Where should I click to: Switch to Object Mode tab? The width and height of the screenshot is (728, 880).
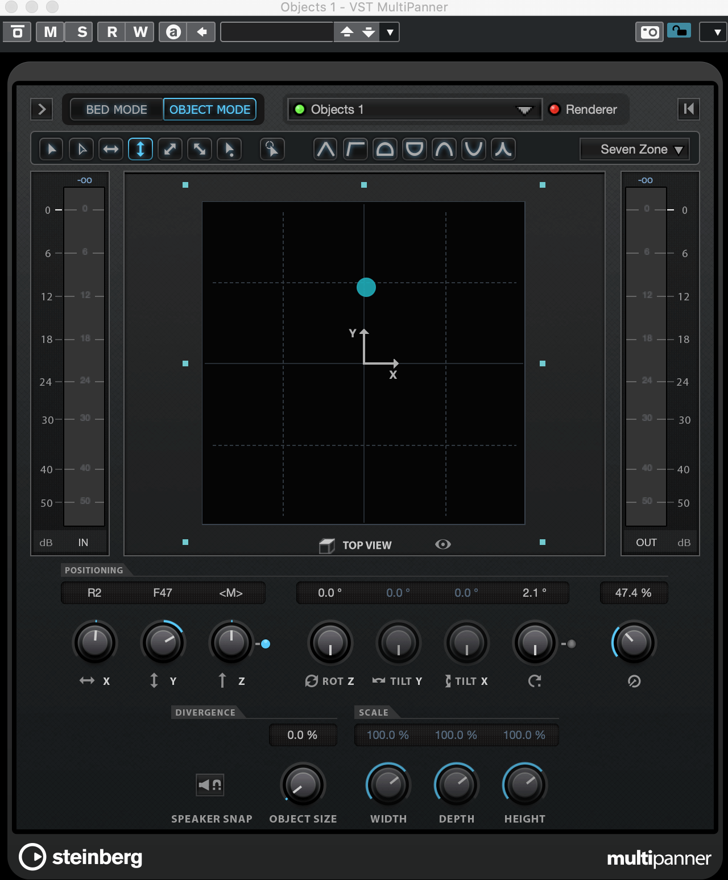(210, 109)
